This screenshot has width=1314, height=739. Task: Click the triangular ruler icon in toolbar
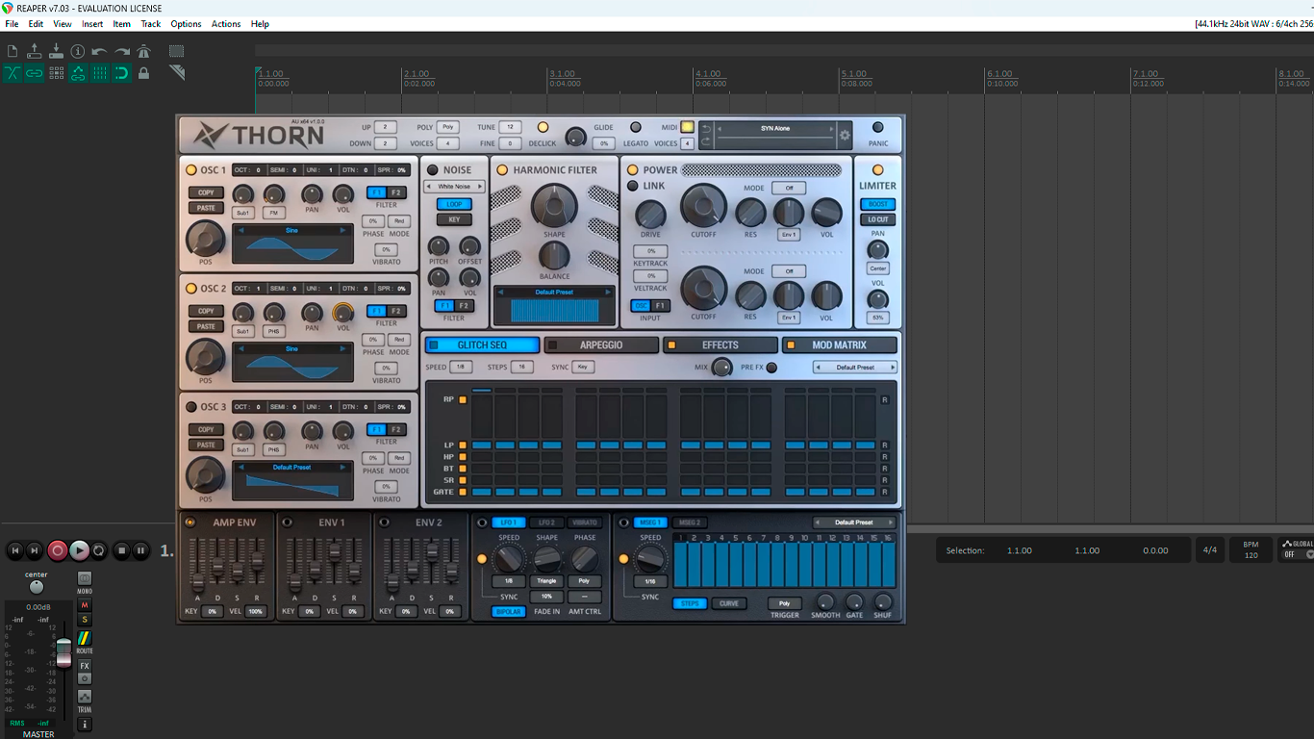tap(176, 73)
